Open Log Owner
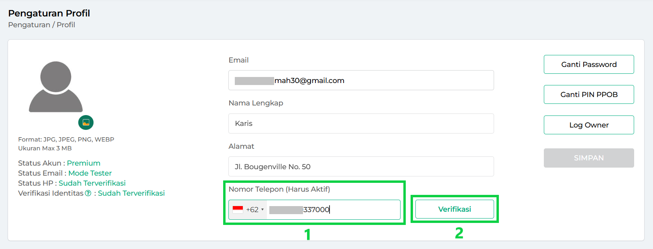 point(588,125)
